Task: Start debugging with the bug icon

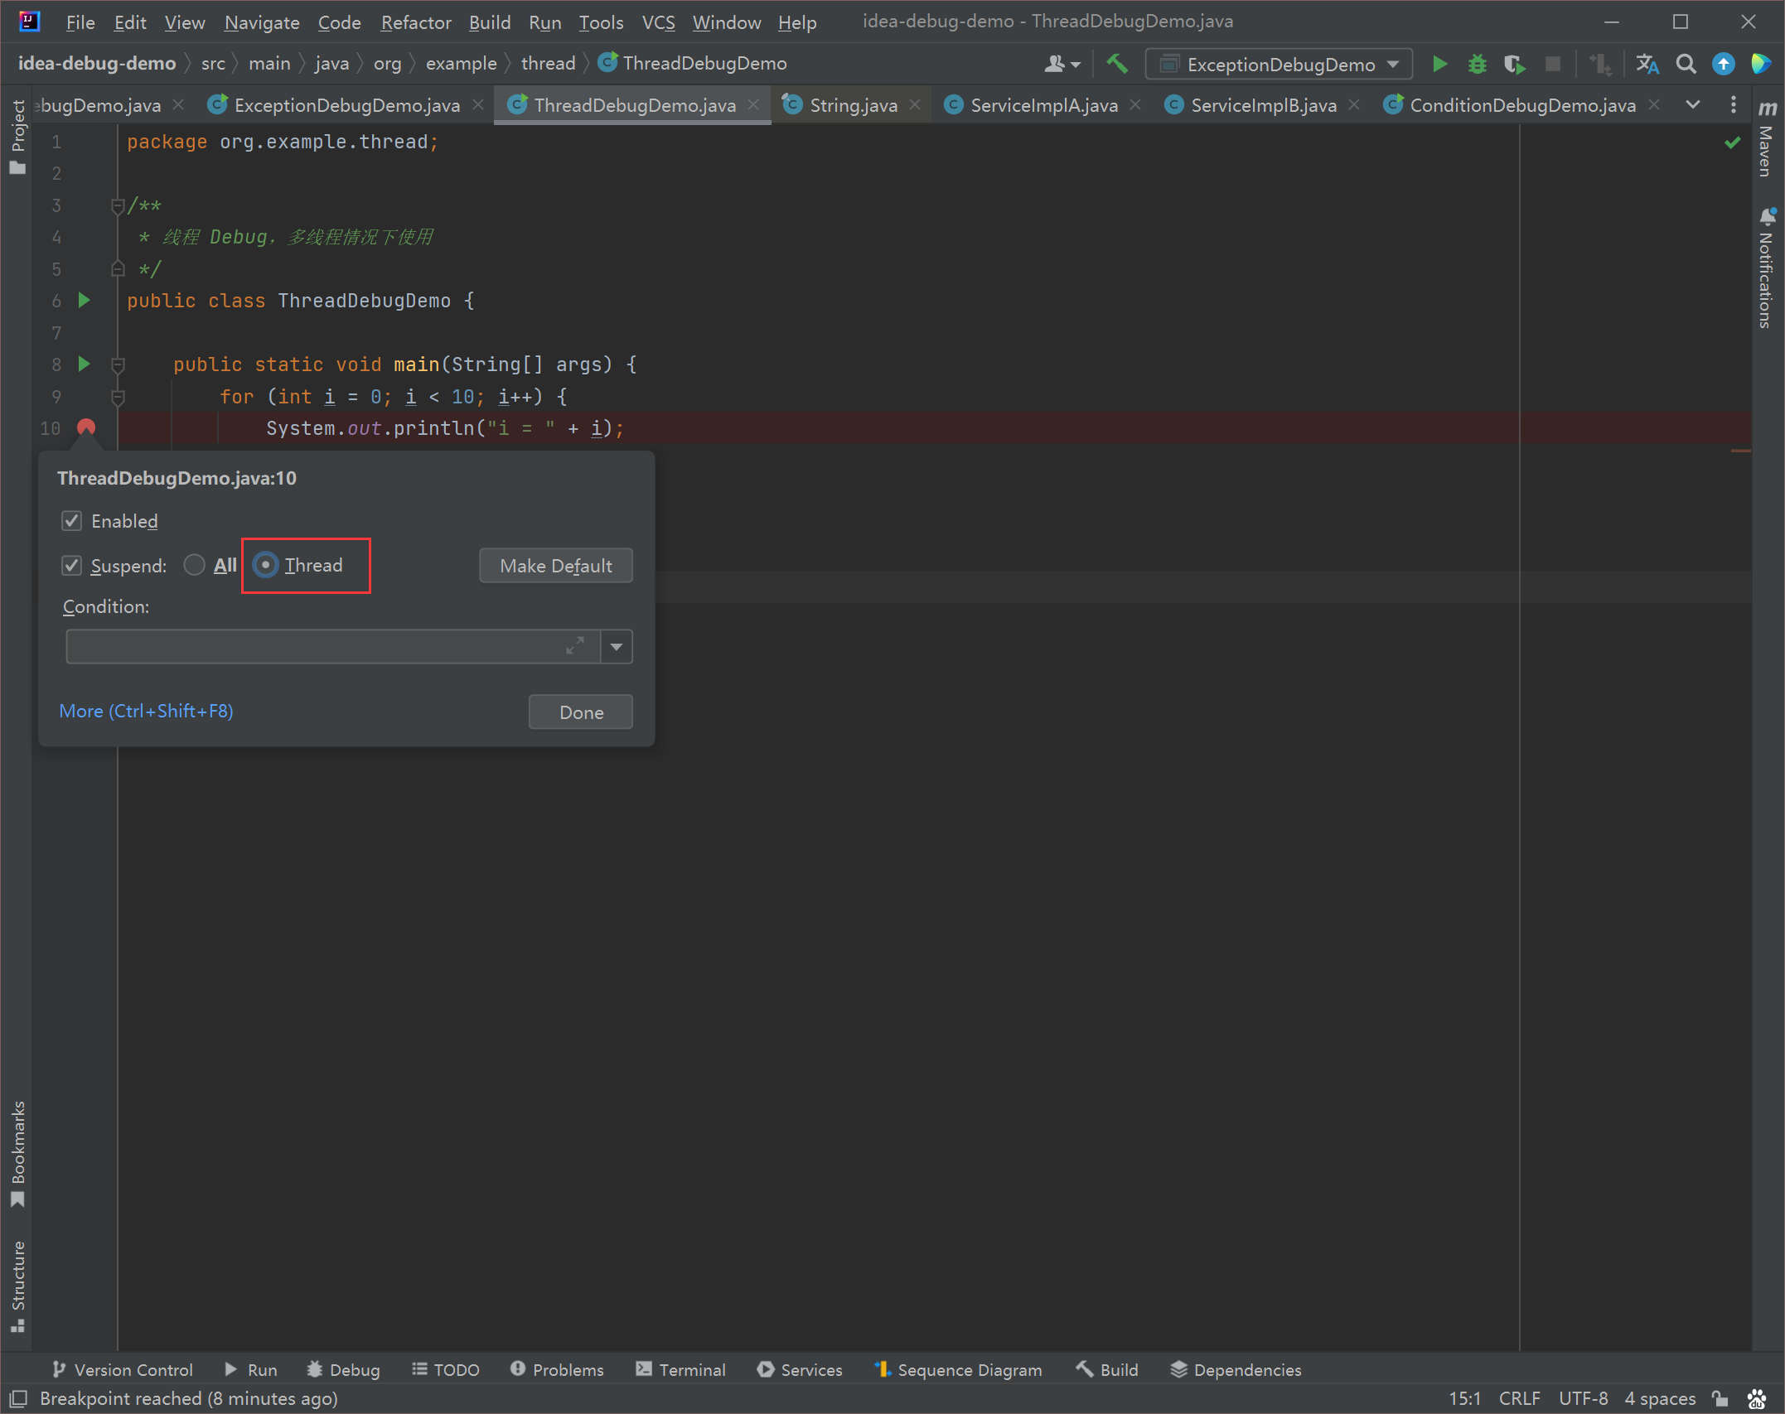Action: (1477, 64)
